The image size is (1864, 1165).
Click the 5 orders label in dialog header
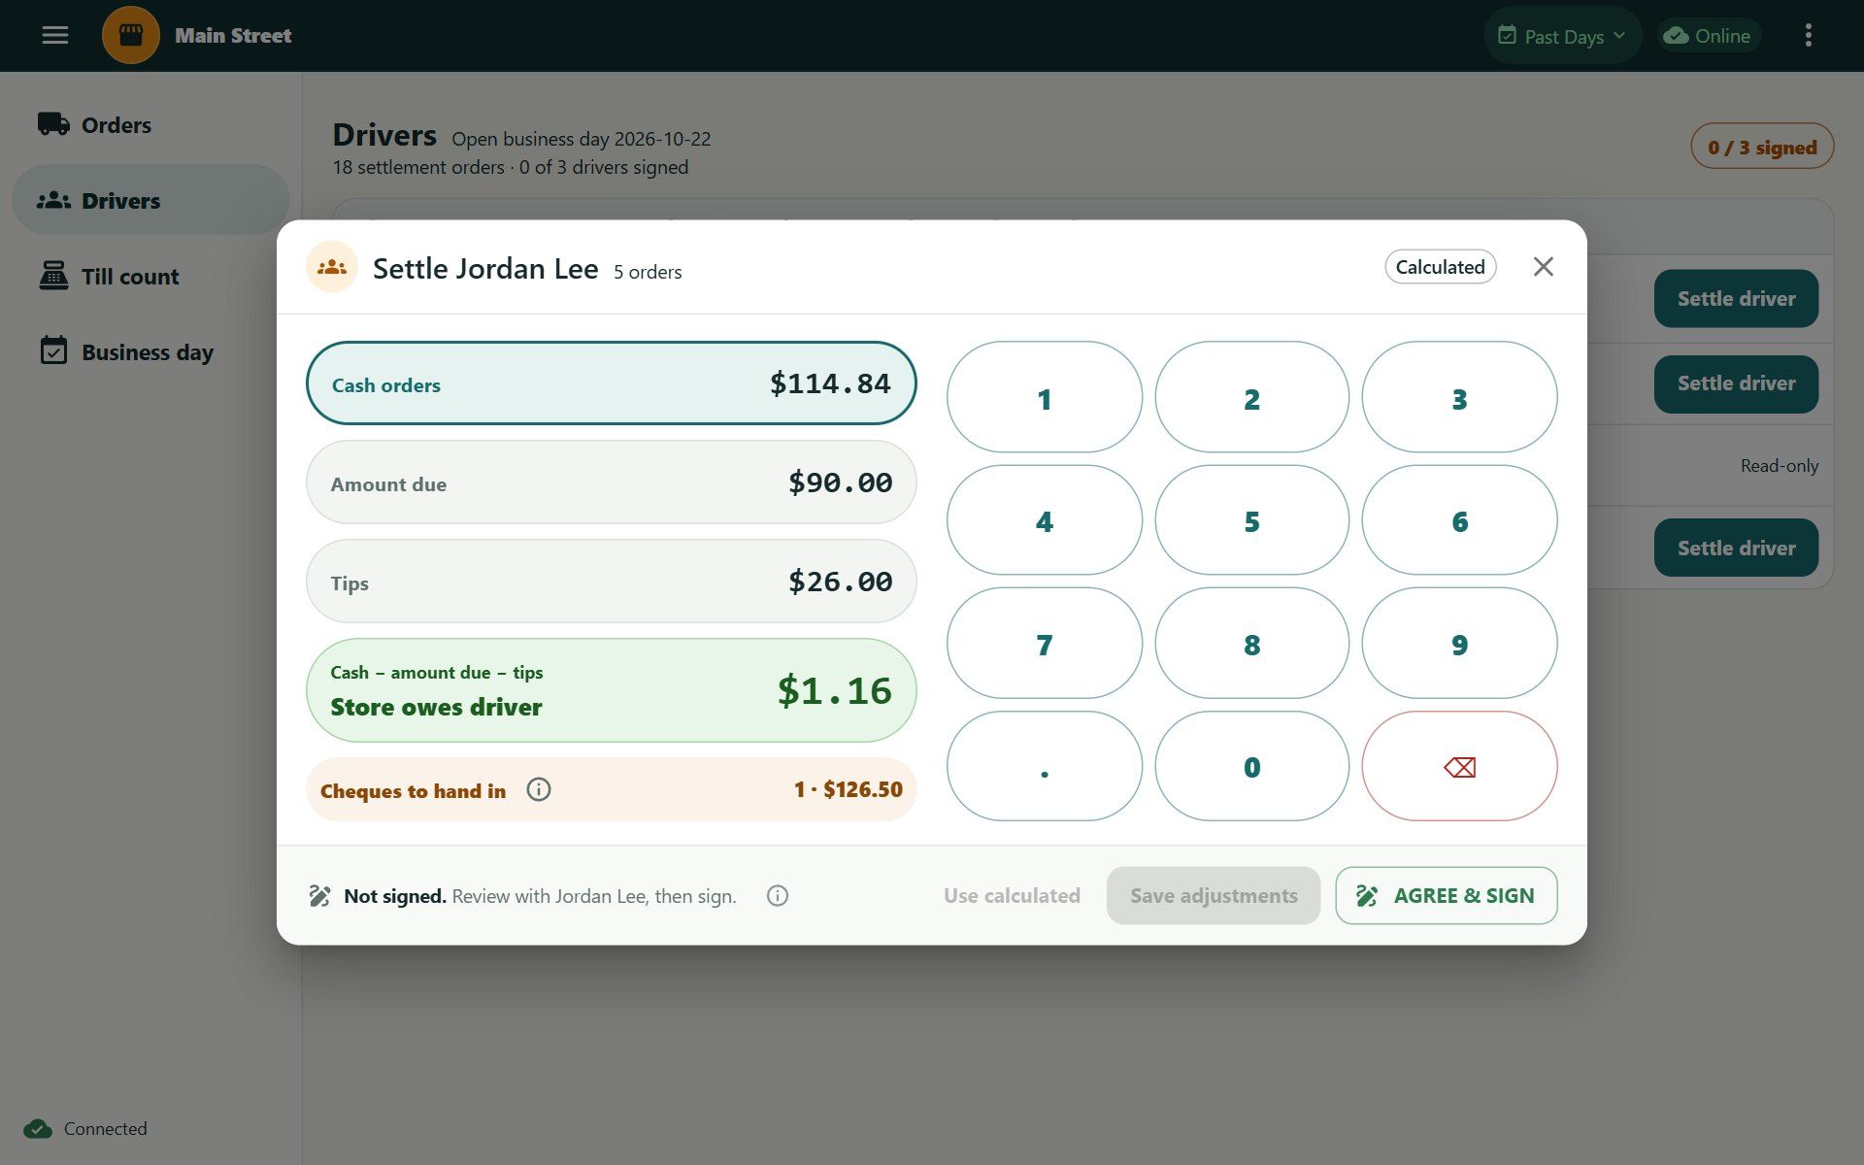648,273
